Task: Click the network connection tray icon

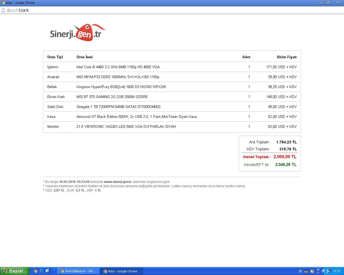Action: 328,271
